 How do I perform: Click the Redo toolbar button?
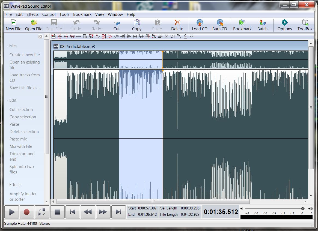(96, 25)
